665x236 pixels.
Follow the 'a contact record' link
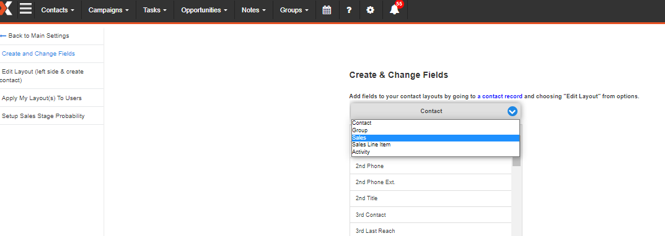[x=500, y=96]
